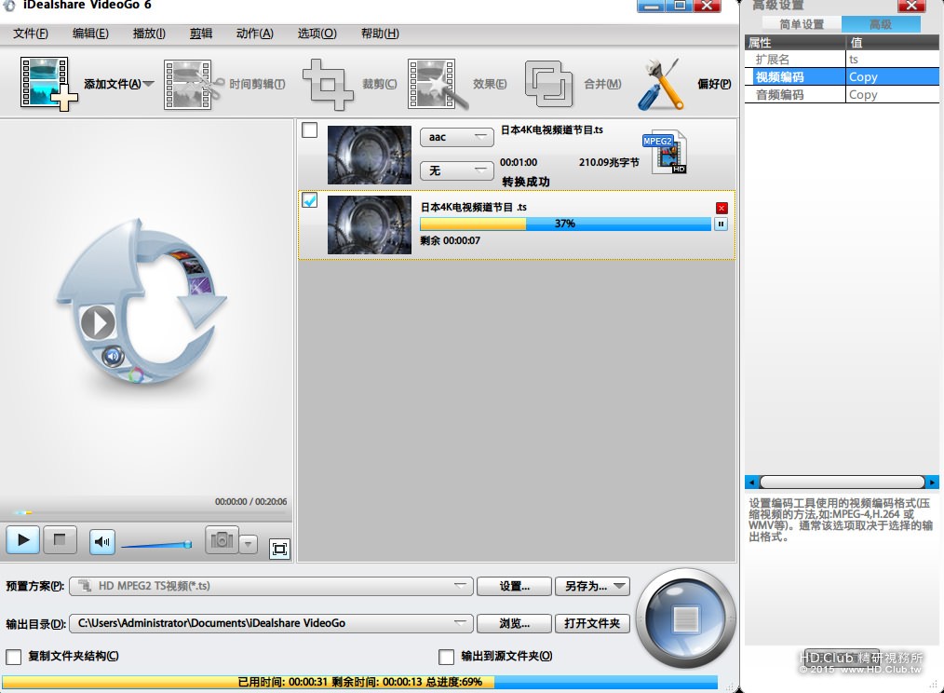Click the Merge (合并) icon
944x693 pixels.
pos(547,84)
